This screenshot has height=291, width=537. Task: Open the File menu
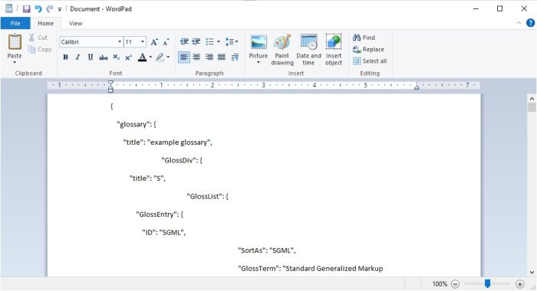click(15, 23)
